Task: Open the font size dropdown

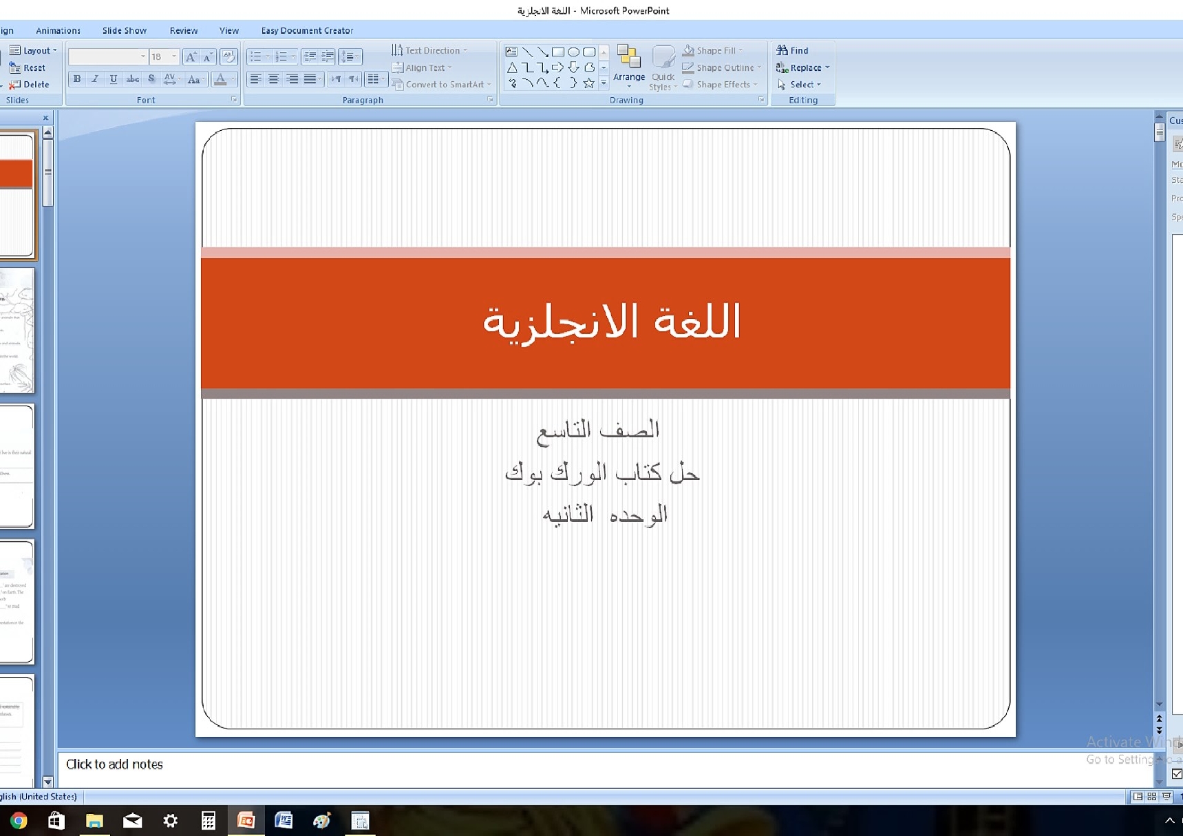Action: coord(174,56)
